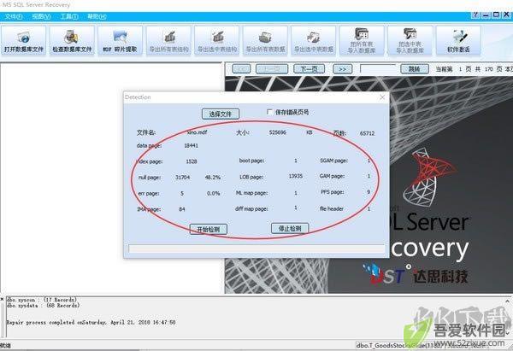Click 导出所有表结构 toolbar icon
Screen dimensions: 513x351
click(168, 41)
